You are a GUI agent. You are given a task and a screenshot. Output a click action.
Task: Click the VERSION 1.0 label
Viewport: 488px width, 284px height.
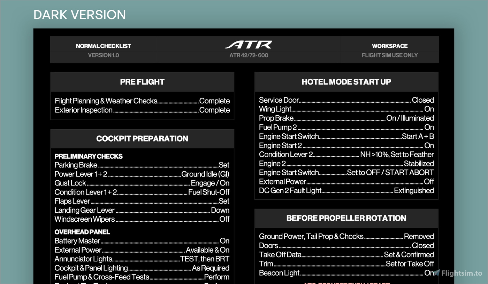104,55
